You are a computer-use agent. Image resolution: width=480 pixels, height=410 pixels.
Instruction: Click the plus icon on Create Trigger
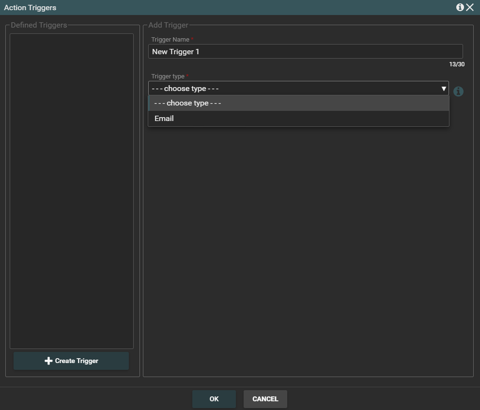click(x=48, y=361)
